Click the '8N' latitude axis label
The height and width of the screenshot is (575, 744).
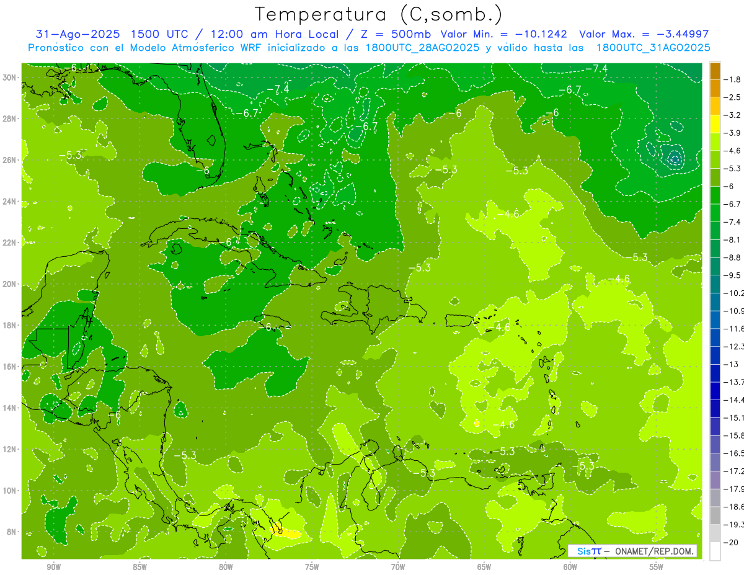coord(12,532)
